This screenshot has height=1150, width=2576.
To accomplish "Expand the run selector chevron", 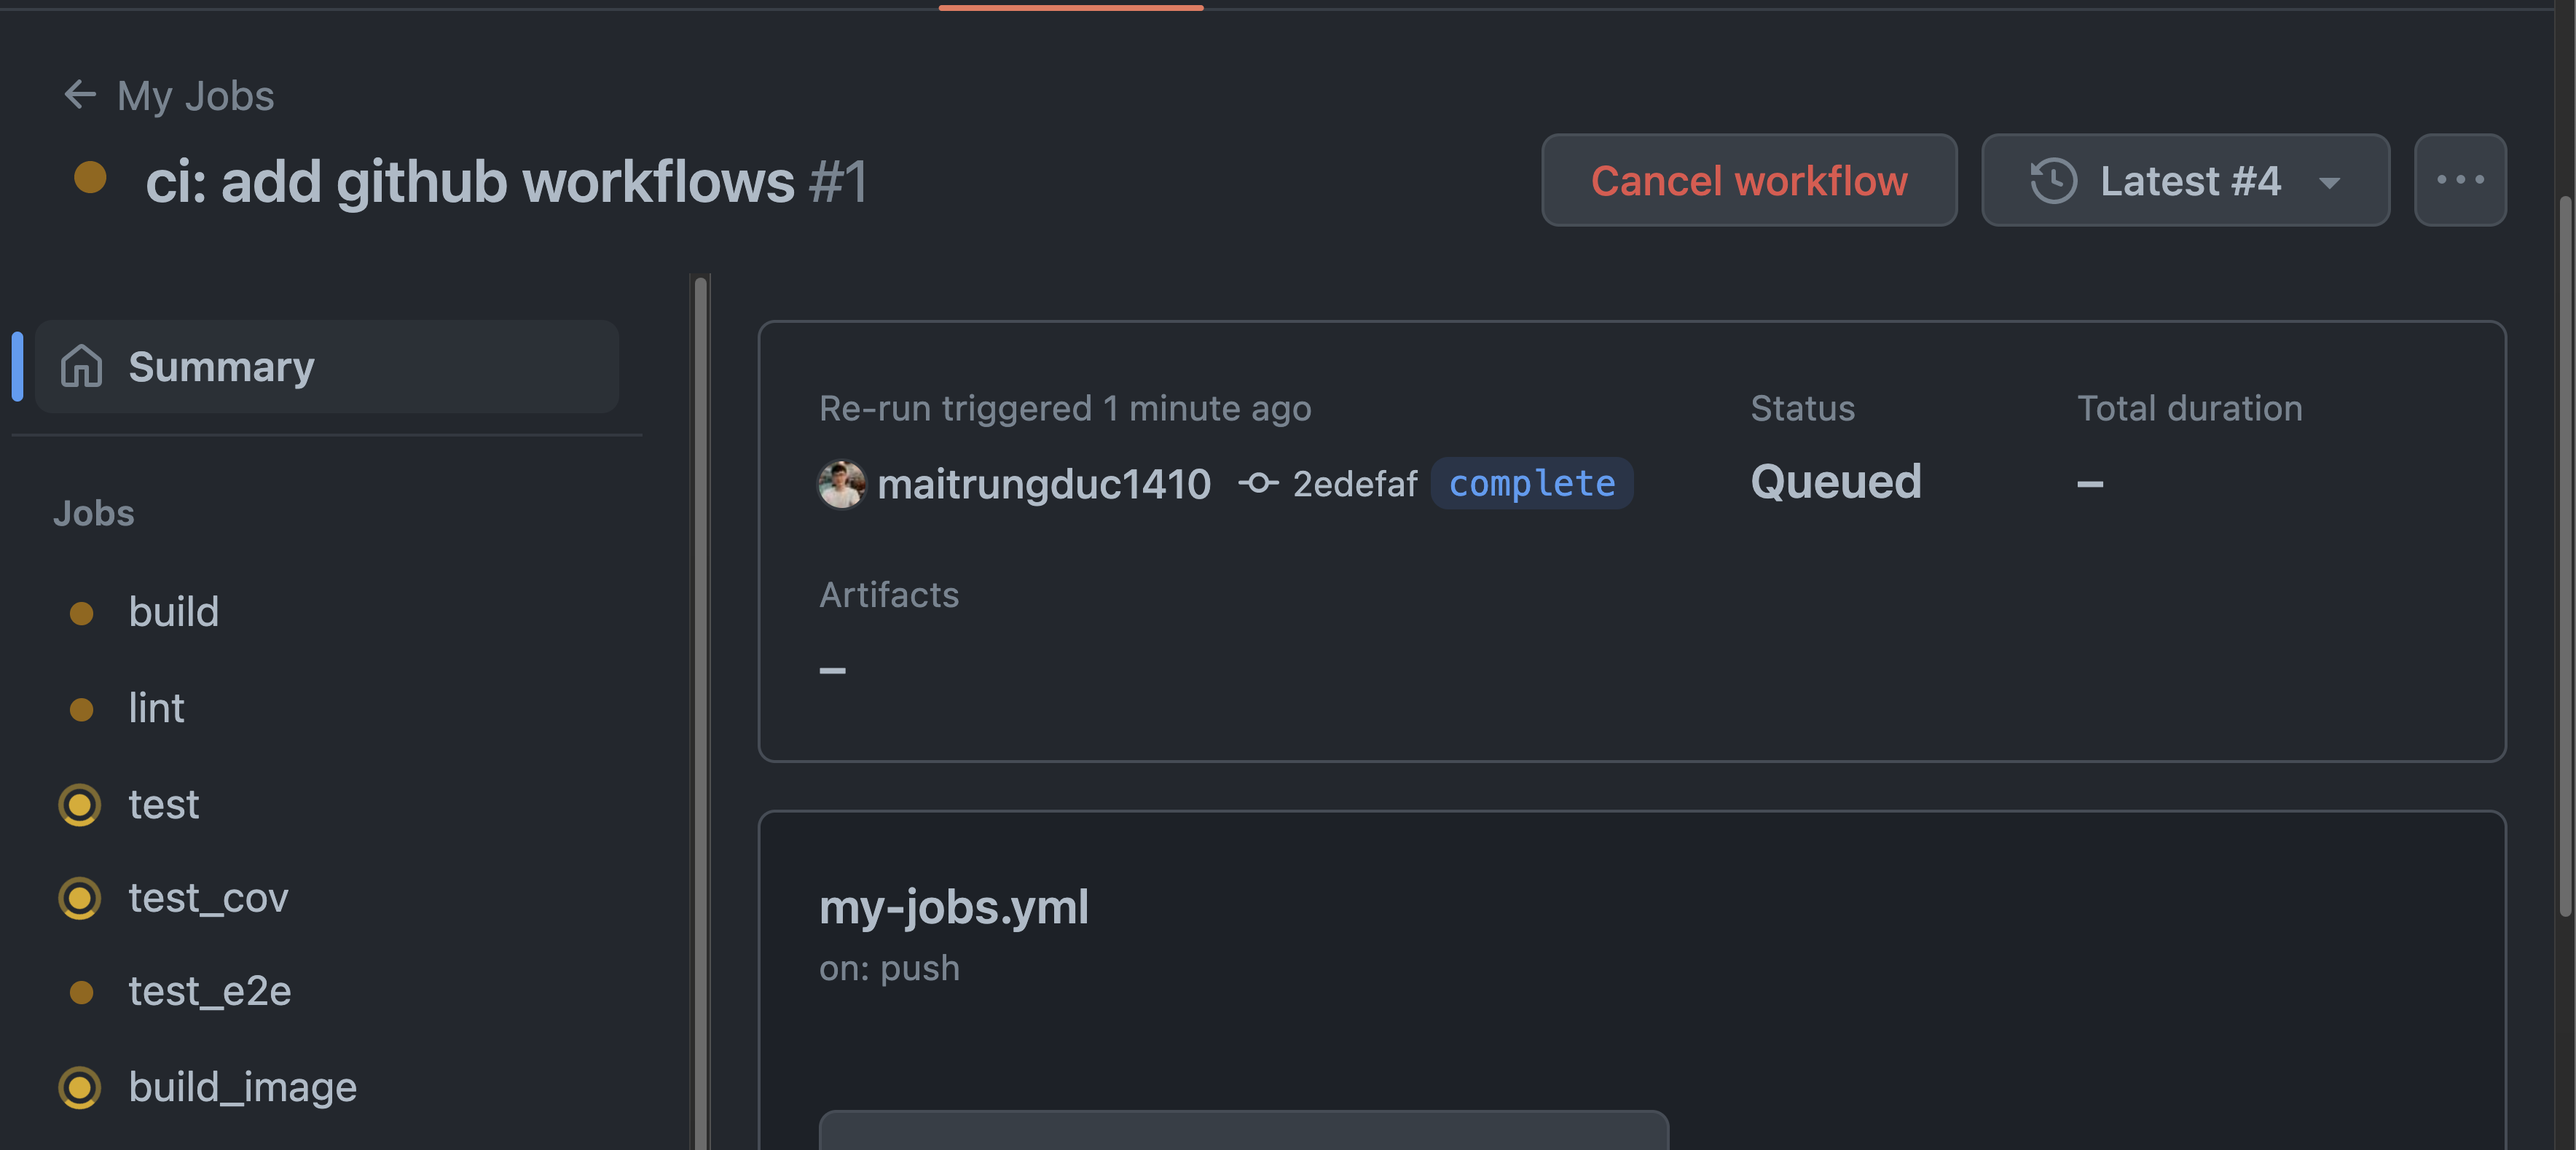I will 2330,183.
